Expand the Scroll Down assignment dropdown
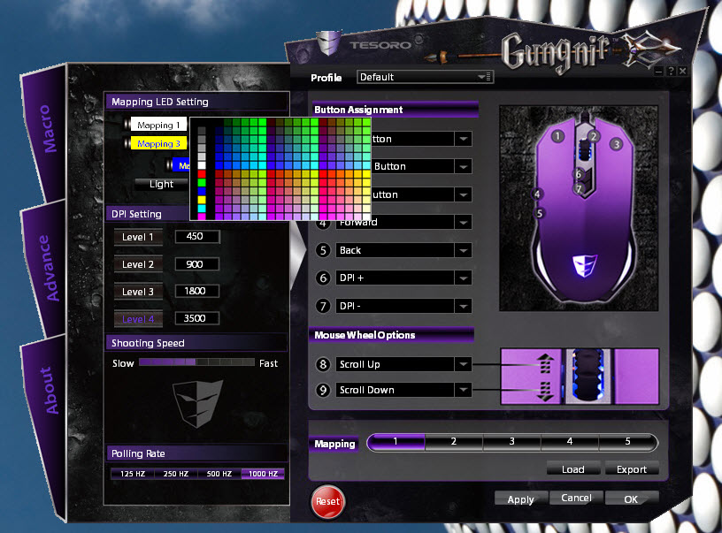Image resolution: width=722 pixels, height=533 pixels. pos(464,390)
